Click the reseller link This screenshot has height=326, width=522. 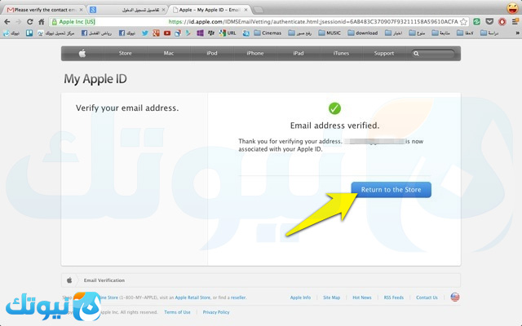point(238,297)
